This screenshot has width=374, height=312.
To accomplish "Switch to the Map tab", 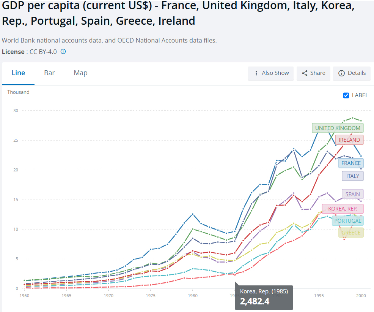I will point(80,73).
